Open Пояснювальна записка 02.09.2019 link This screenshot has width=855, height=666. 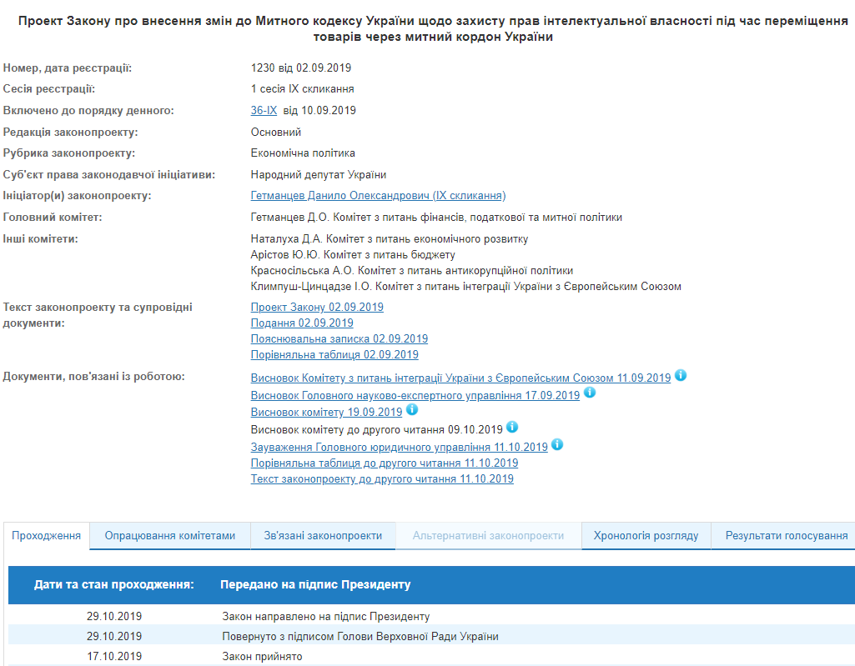tap(339, 339)
